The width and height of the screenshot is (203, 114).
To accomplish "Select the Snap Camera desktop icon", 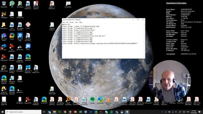I will click(4, 68).
